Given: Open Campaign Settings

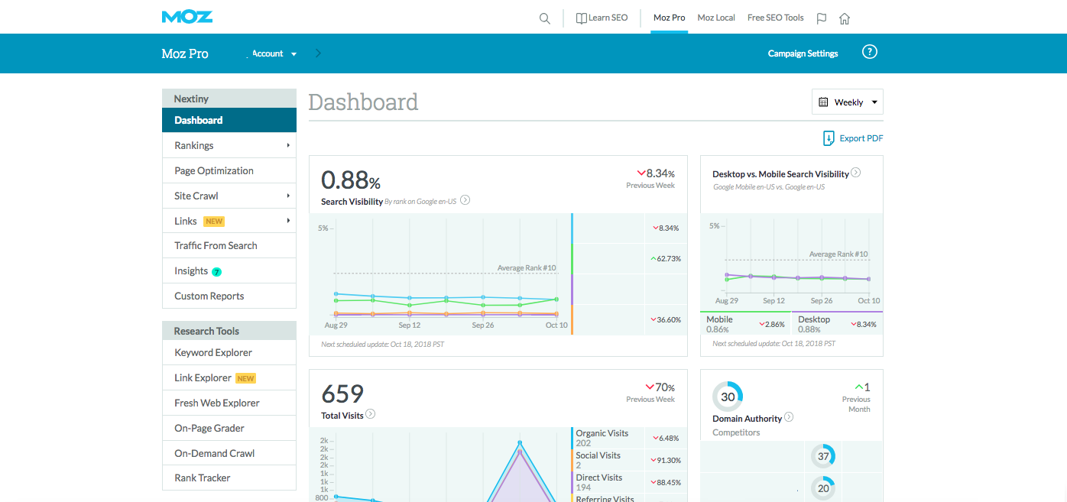Looking at the screenshot, I should [x=803, y=53].
